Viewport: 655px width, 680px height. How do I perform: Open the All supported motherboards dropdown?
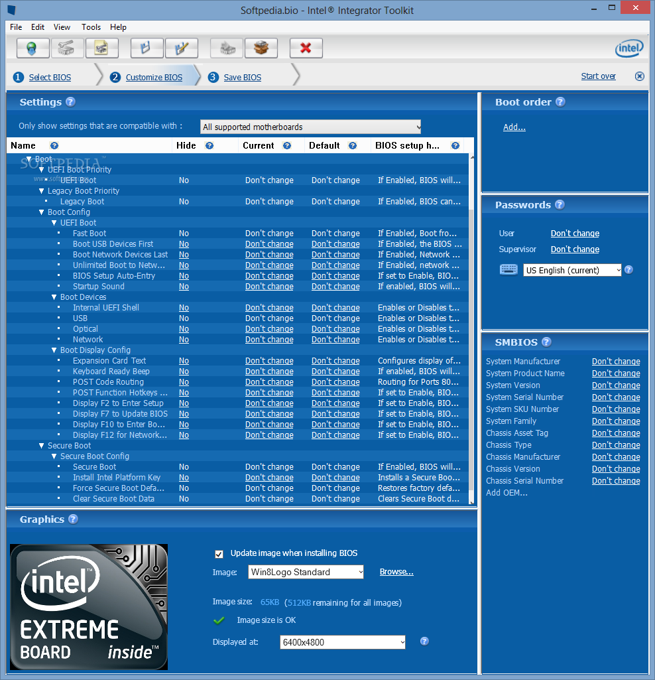[x=310, y=127]
